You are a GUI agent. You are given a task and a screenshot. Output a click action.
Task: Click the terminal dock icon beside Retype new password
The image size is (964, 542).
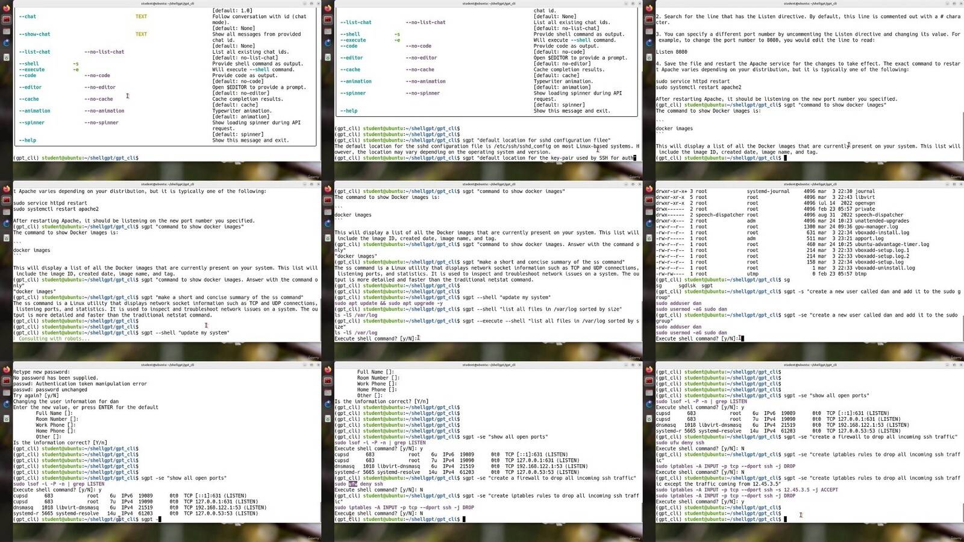[x=7, y=380]
